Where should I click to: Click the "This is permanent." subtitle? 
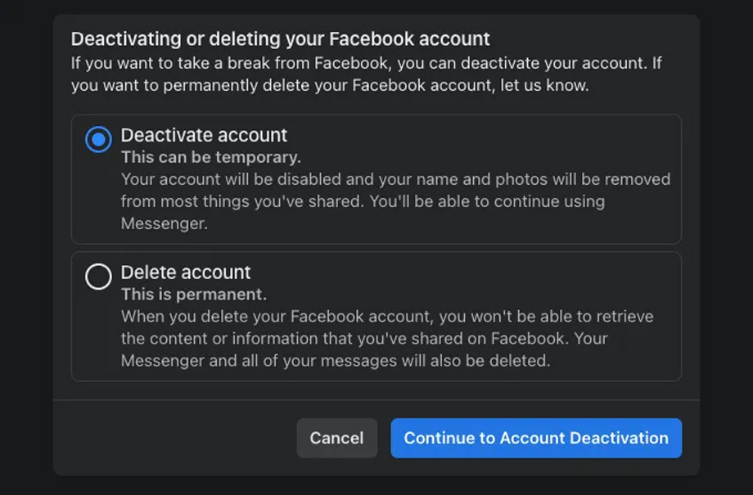[193, 295]
